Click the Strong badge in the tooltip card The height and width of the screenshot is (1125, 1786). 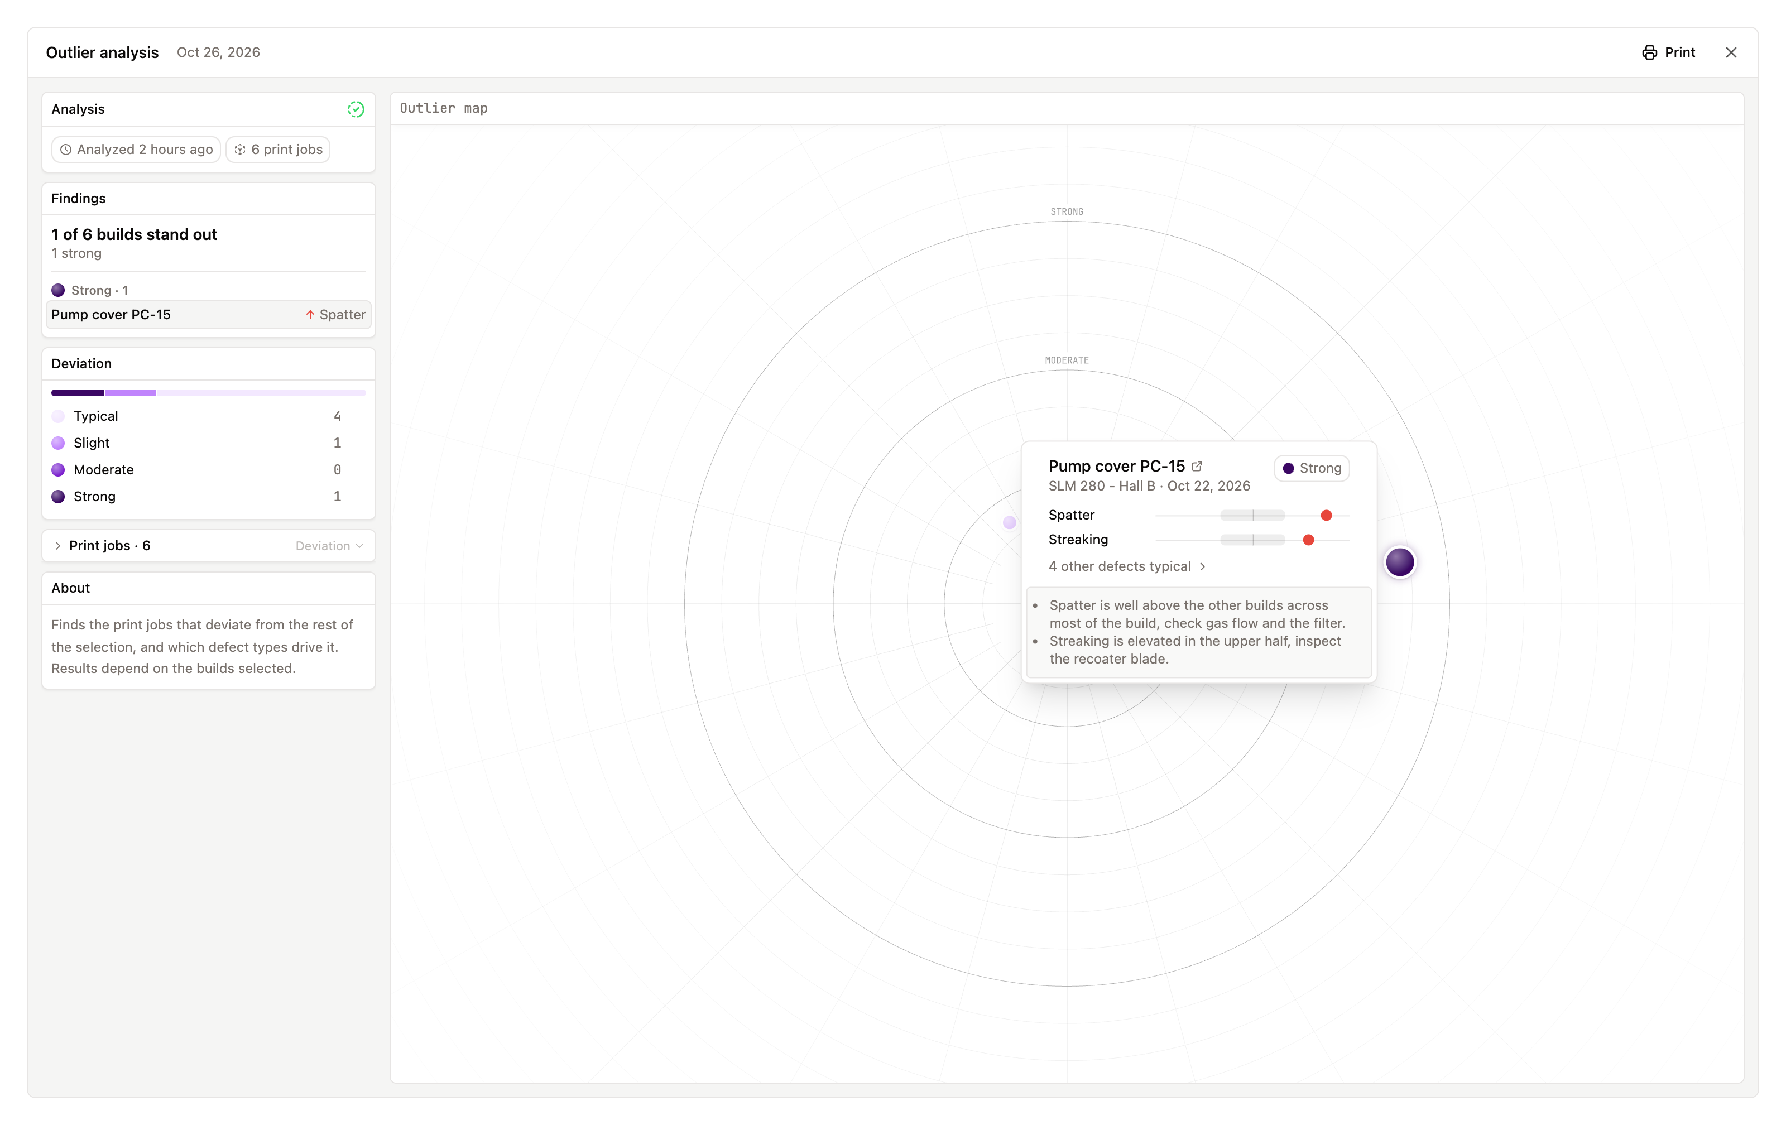tap(1312, 469)
